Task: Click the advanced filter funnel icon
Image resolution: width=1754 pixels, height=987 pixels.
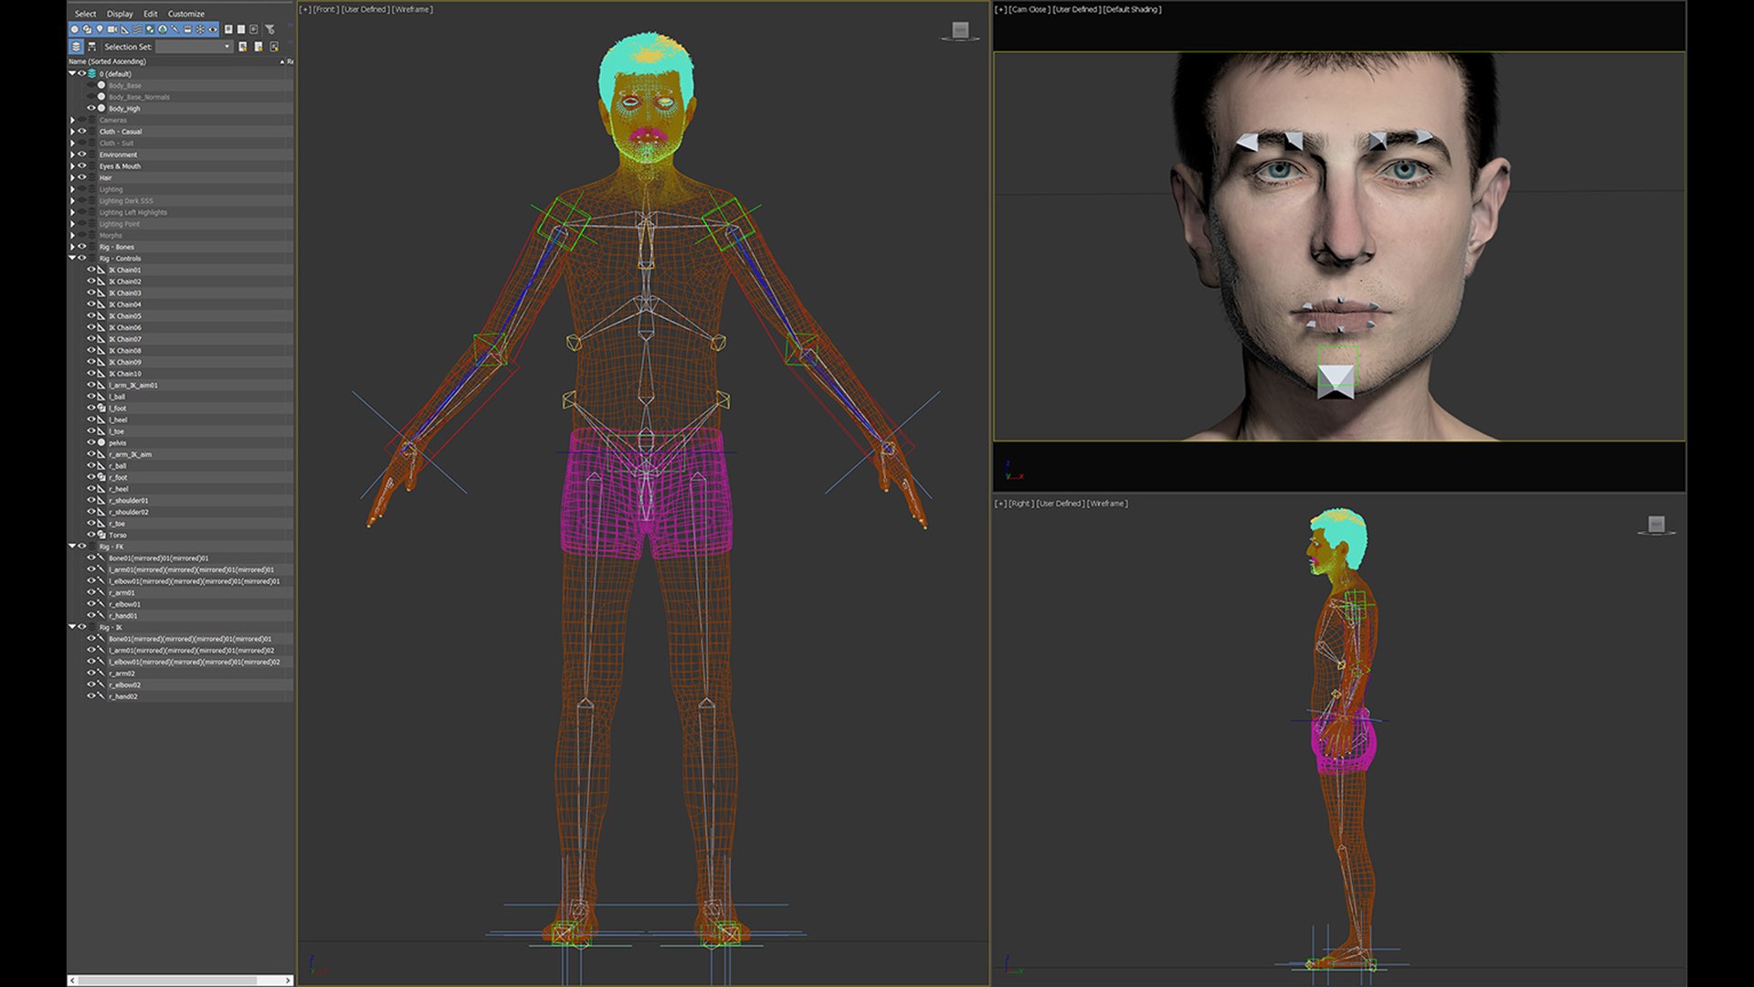Action: click(x=269, y=29)
